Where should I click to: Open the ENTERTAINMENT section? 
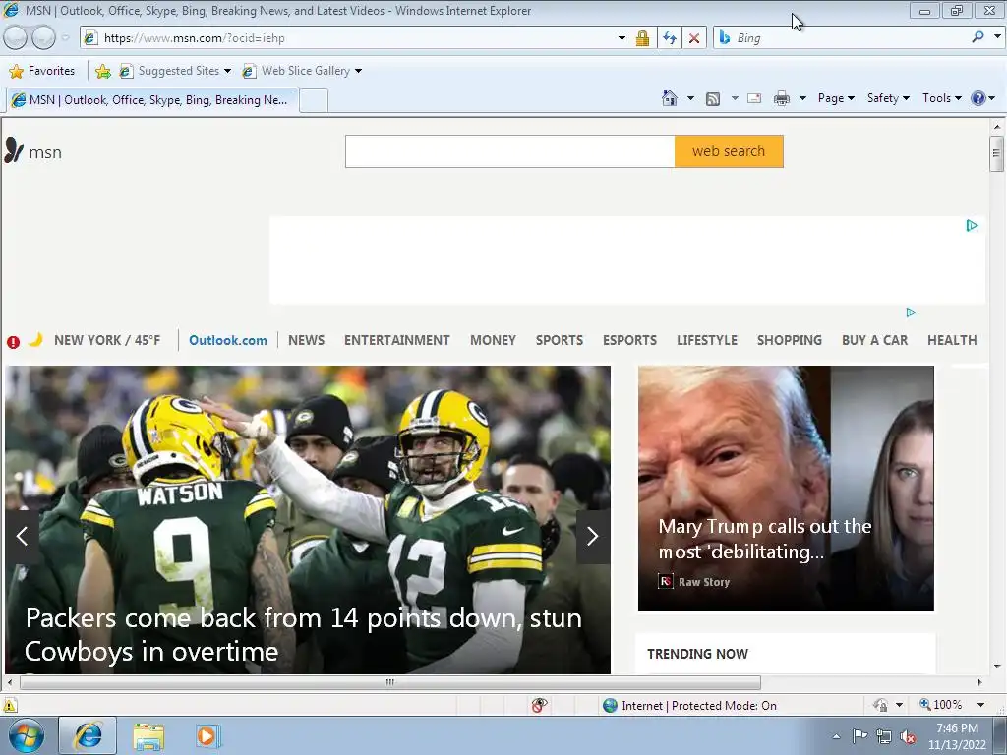(397, 340)
